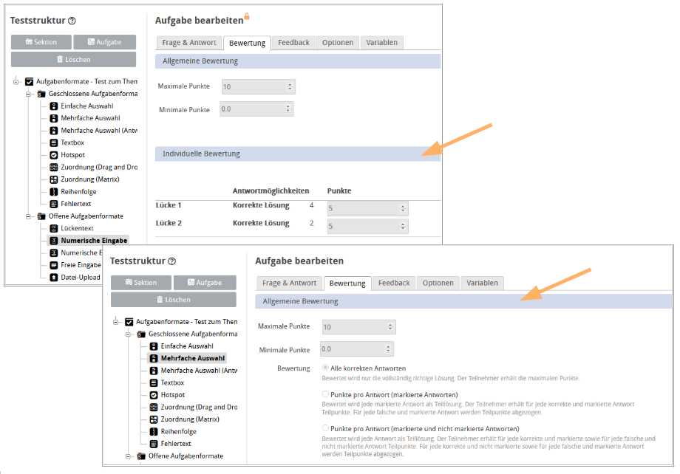This screenshot has width=680, height=474.
Task: Click the highlighted Numerische Eingabe task icon
Action: coord(54,241)
